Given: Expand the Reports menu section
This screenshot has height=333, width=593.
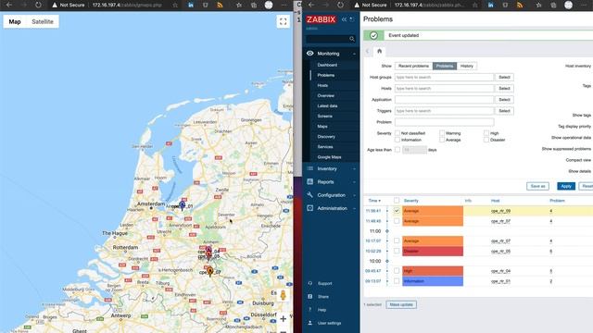Looking at the screenshot, I should tap(354, 182).
